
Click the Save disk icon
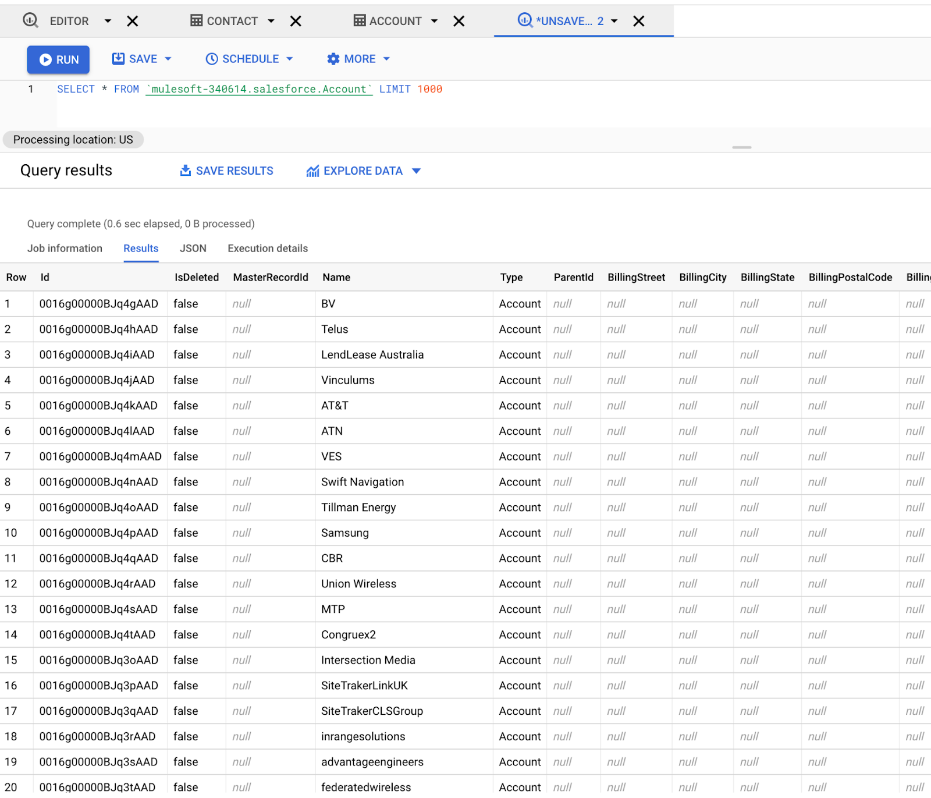118,59
